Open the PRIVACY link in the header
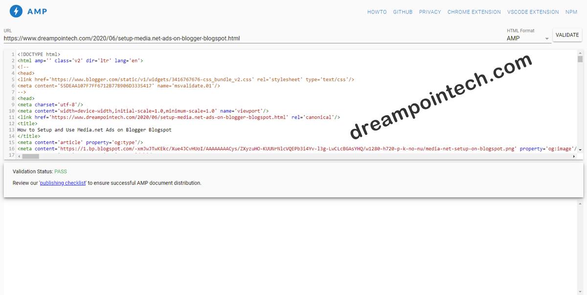587x295 pixels. (429, 12)
